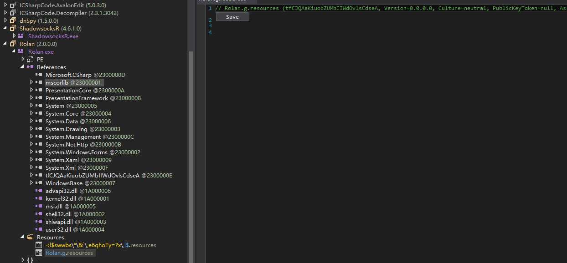Collapse the ShadowsocksR (4.6.1.0) assembly

coord(5,28)
